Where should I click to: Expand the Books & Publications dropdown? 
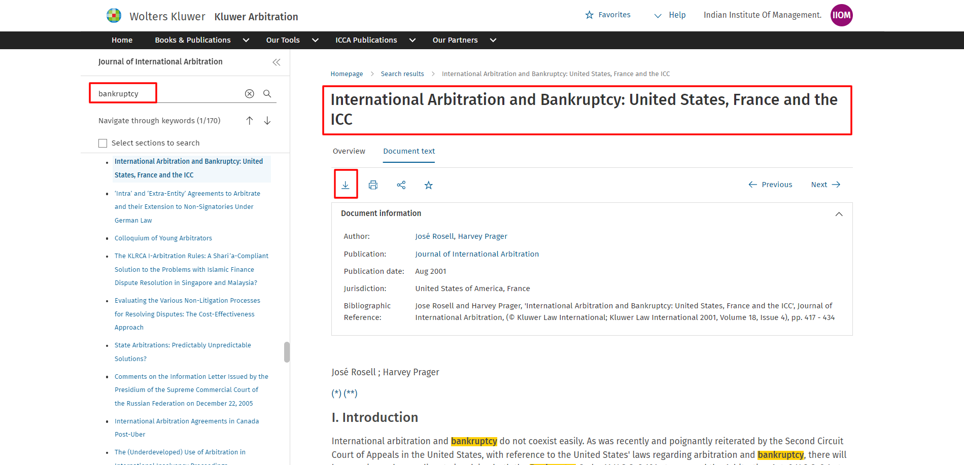point(246,41)
